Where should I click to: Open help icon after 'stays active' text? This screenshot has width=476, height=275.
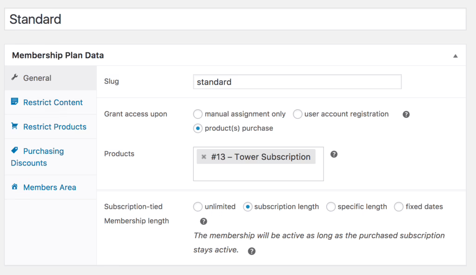click(251, 251)
